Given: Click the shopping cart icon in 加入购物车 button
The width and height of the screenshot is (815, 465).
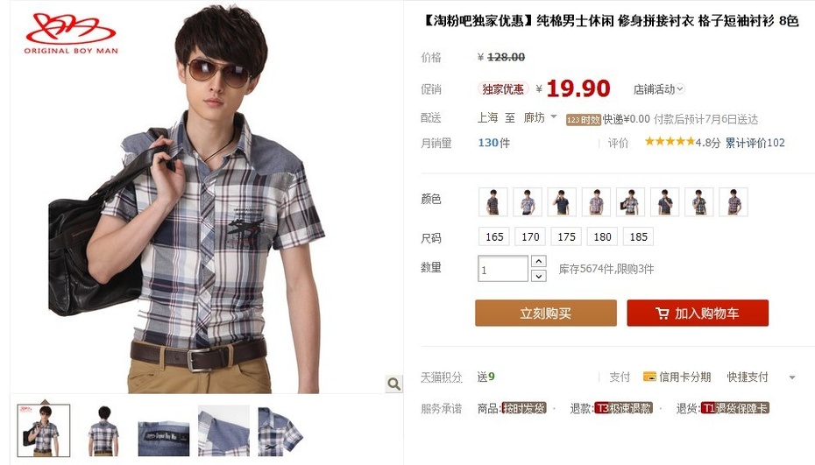Looking at the screenshot, I should (x=663, y=314).
